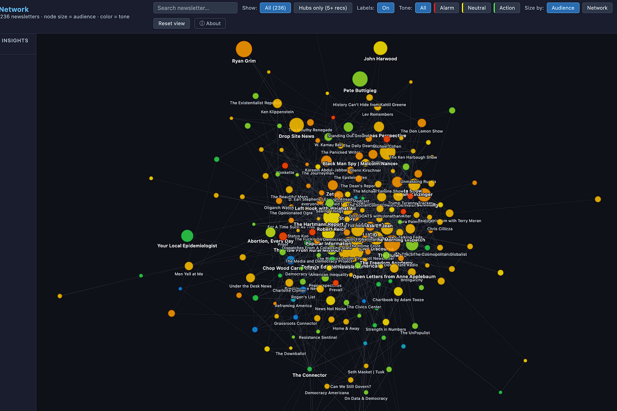Click the Lev Remembers label

point(377,114)
